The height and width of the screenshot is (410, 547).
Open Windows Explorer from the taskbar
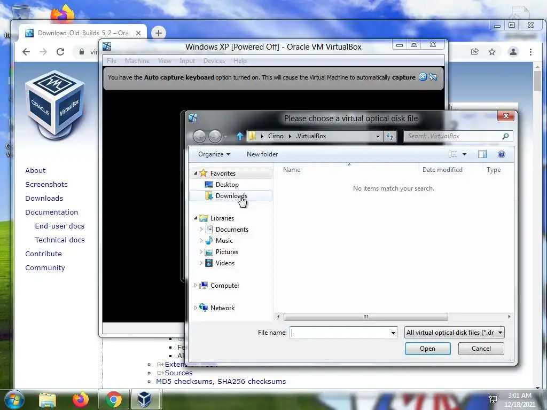pyautogui.click(x=48, y=400)
